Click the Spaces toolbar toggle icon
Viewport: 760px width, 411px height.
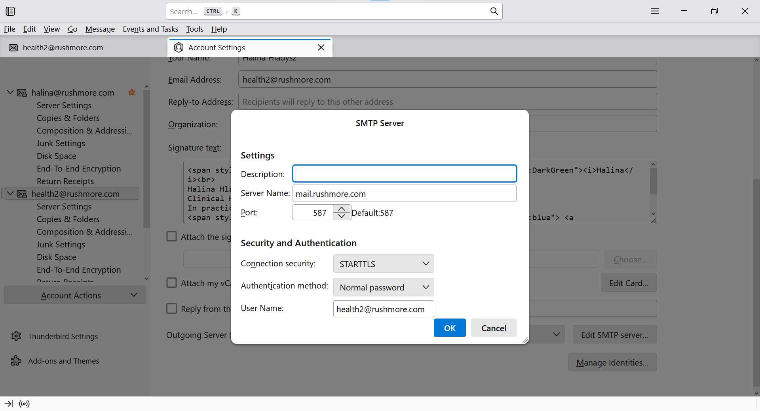pyautogui.click(x=10, y=11)
